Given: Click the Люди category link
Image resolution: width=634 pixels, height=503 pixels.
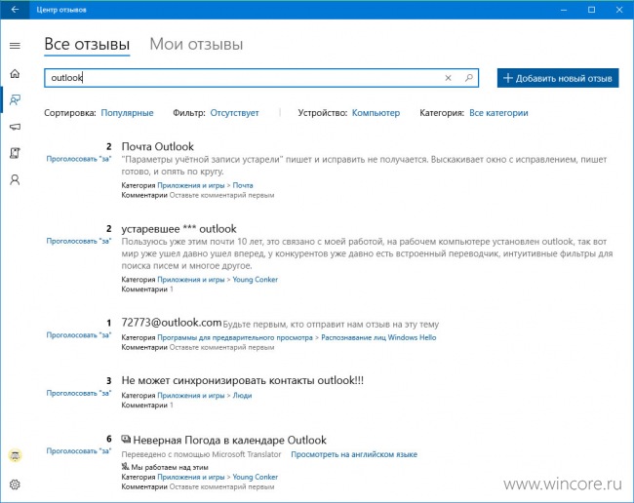Looking at the screenshot, I should (242, 396).
